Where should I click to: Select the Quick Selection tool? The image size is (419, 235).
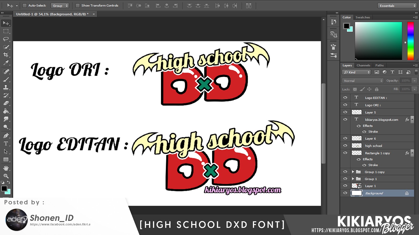(6, 47)
